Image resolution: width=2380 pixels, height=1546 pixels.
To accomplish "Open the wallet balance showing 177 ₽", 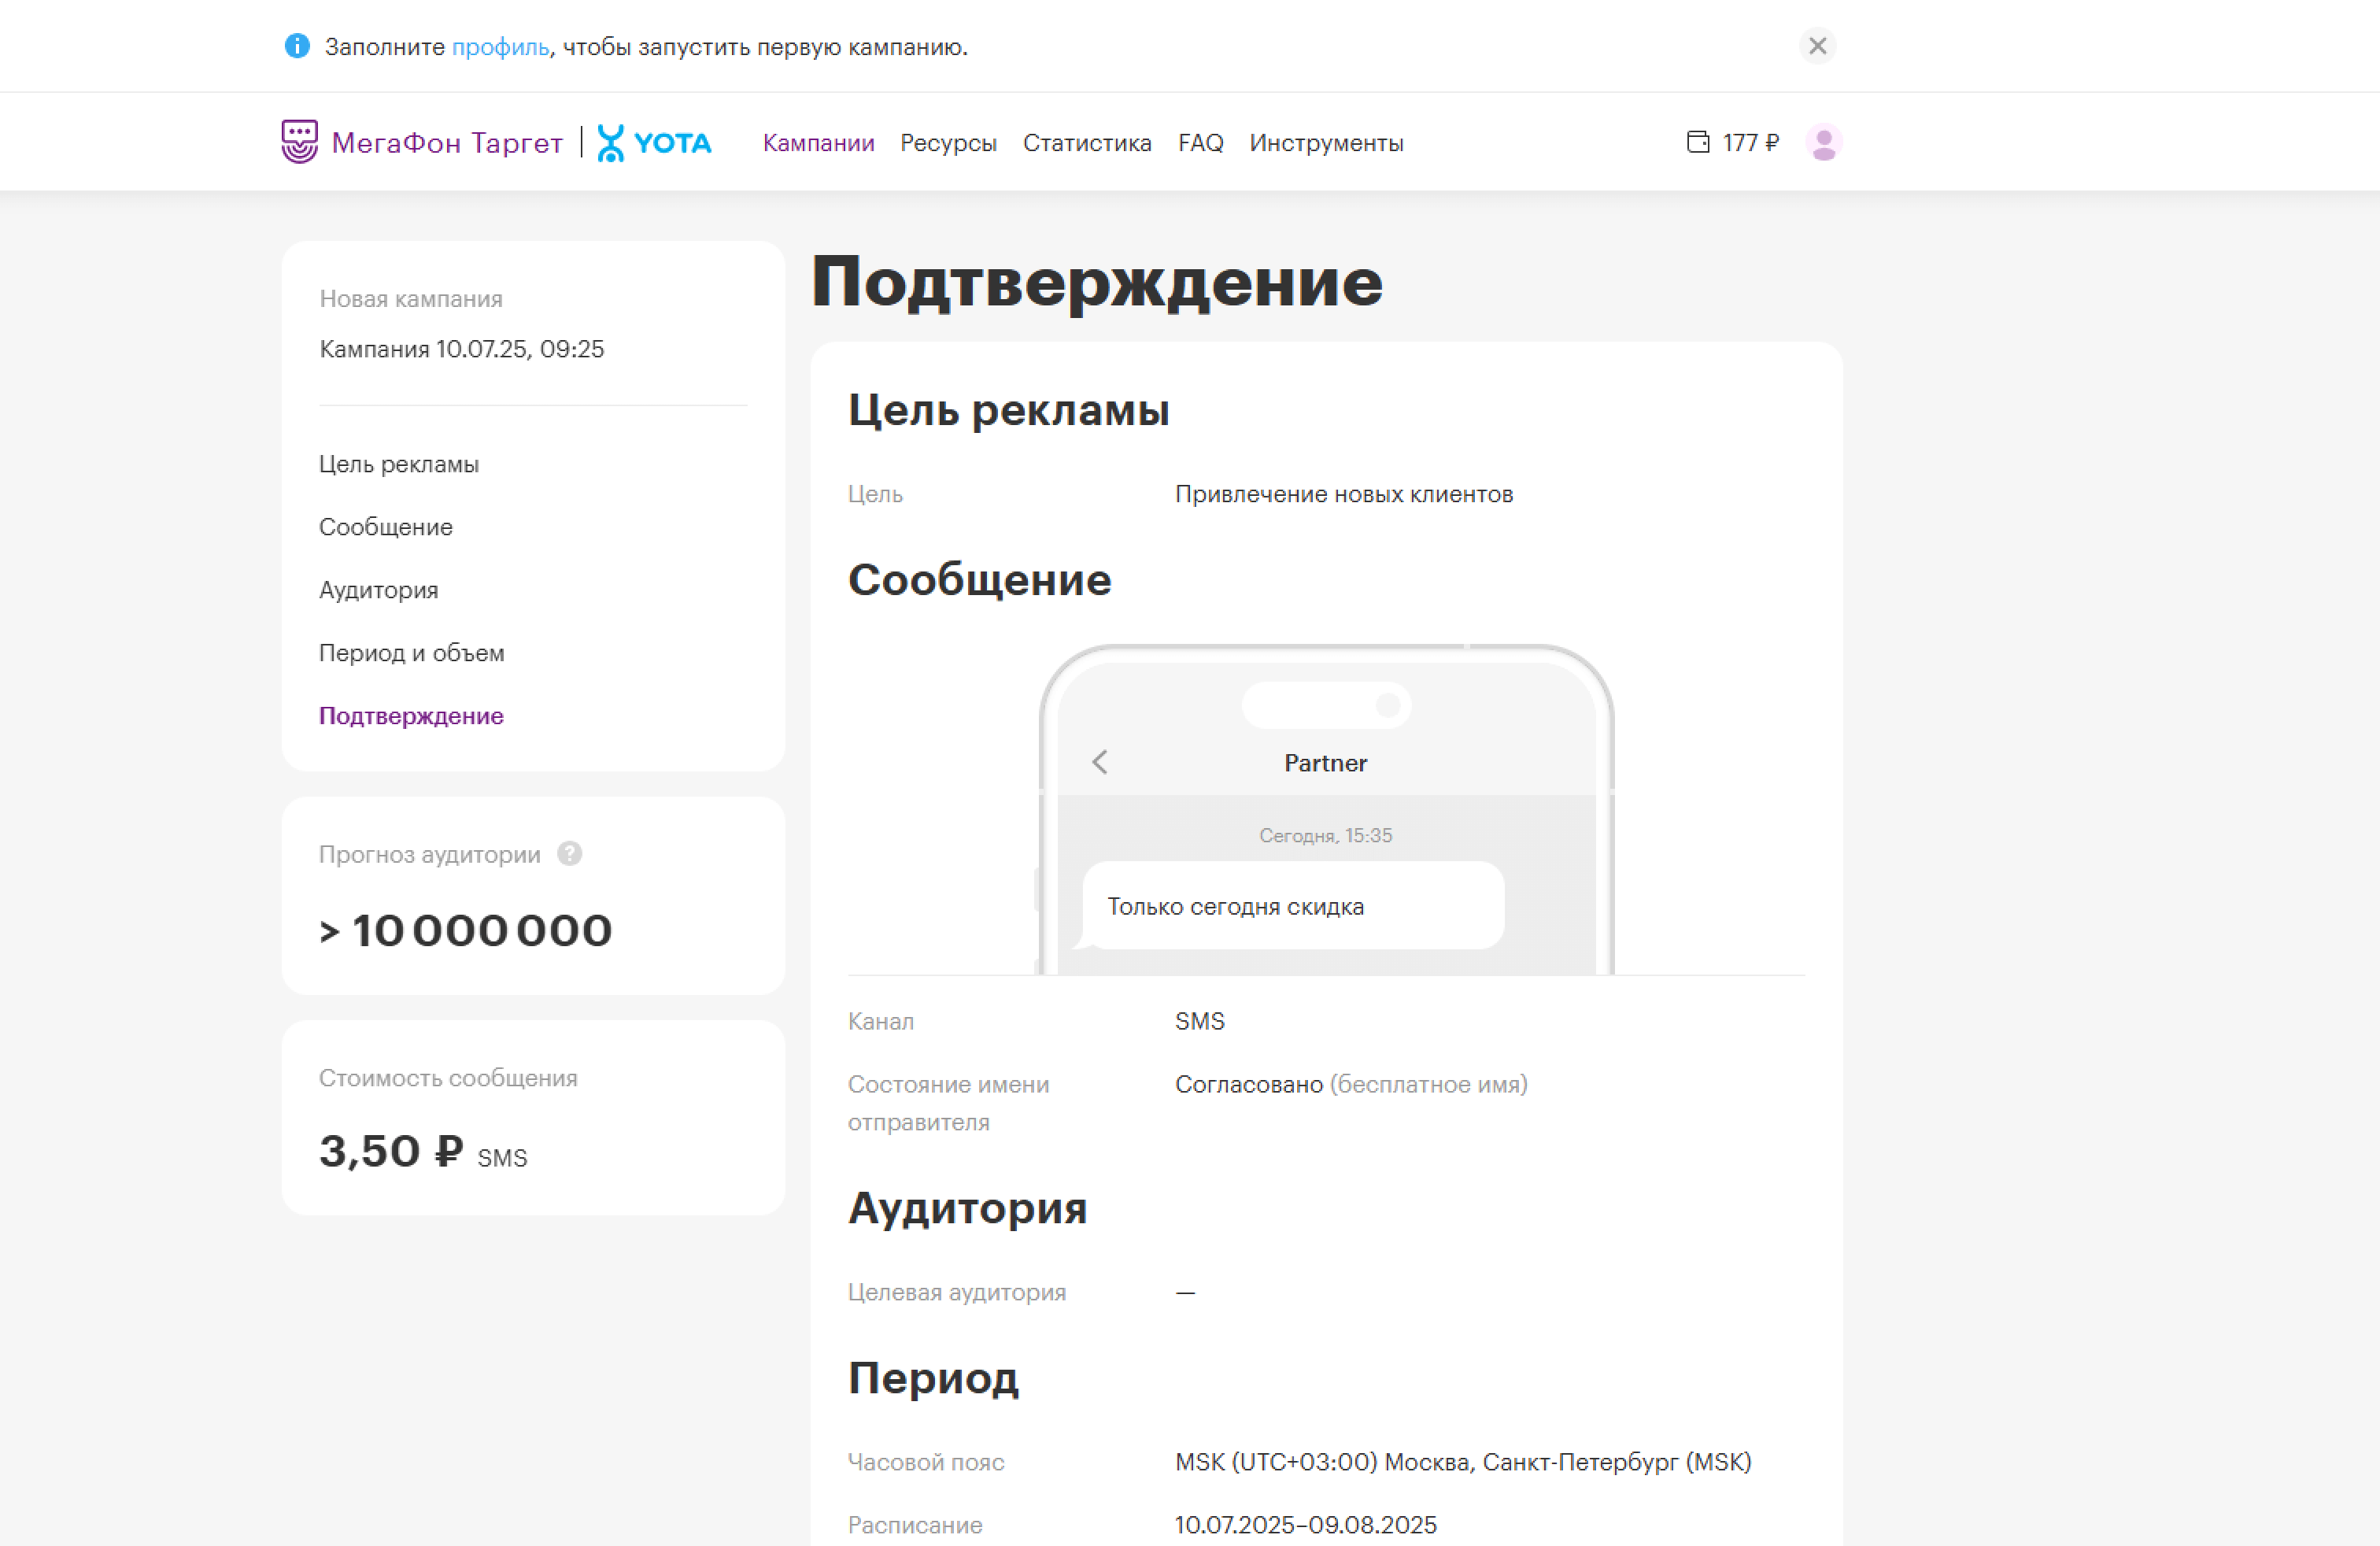I will click(1735, 142).
